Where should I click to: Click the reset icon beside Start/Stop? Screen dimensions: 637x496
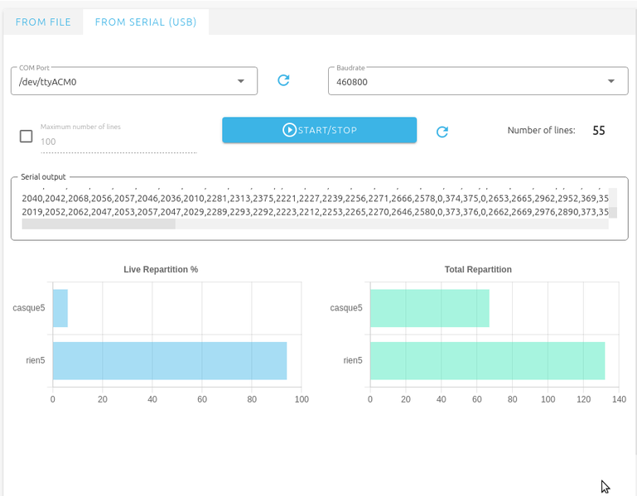point(442,131)
